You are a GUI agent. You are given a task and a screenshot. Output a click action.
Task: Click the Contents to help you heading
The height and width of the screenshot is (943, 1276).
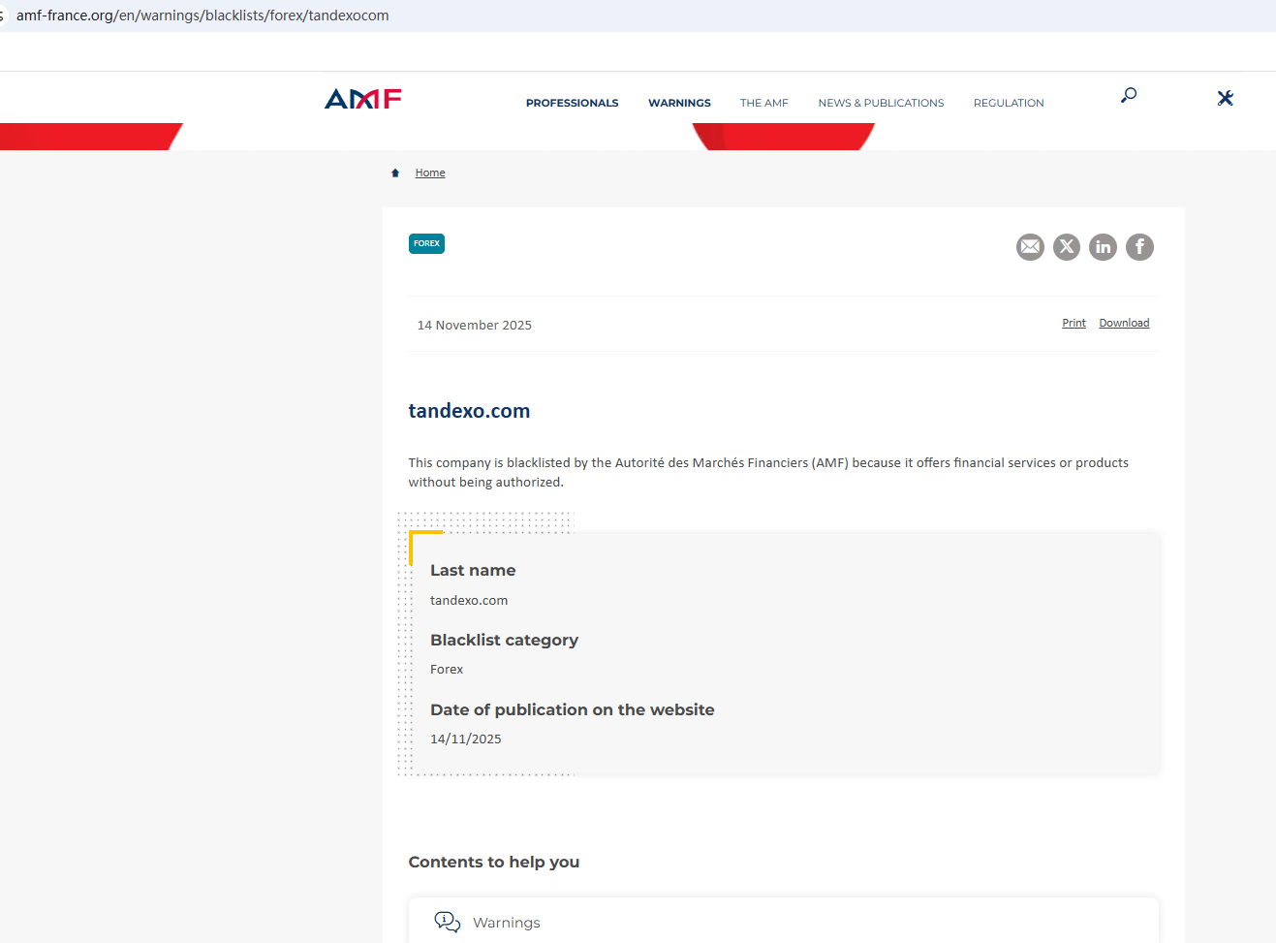pos(494,862)
